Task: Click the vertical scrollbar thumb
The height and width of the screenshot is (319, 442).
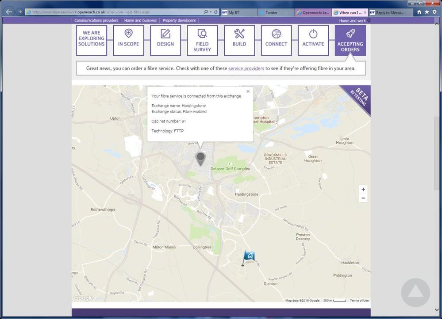Action: point(437,153)
